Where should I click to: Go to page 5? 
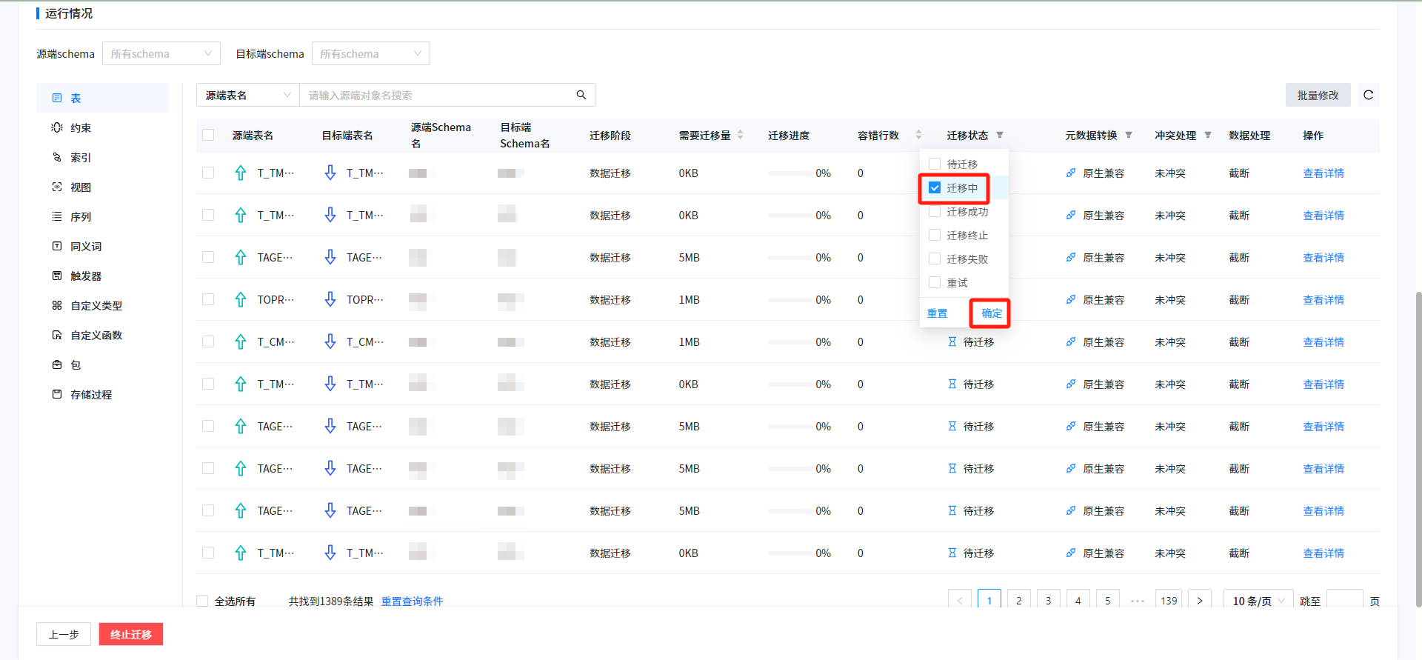coord(1108,601)
